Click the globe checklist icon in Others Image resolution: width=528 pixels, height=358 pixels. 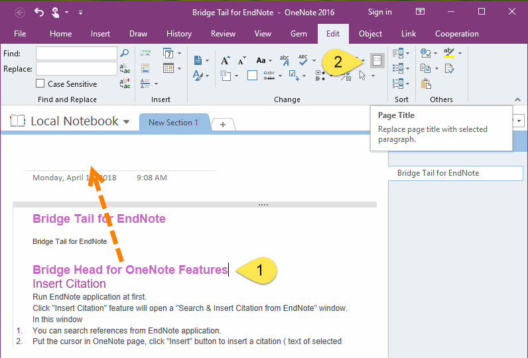(x=426, y=53)
